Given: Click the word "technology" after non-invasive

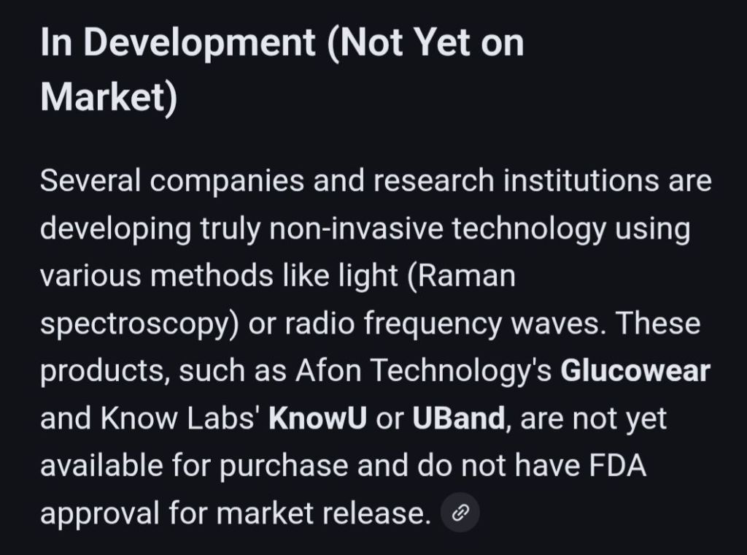Looking at the screenshot, I should pos(528,229).
